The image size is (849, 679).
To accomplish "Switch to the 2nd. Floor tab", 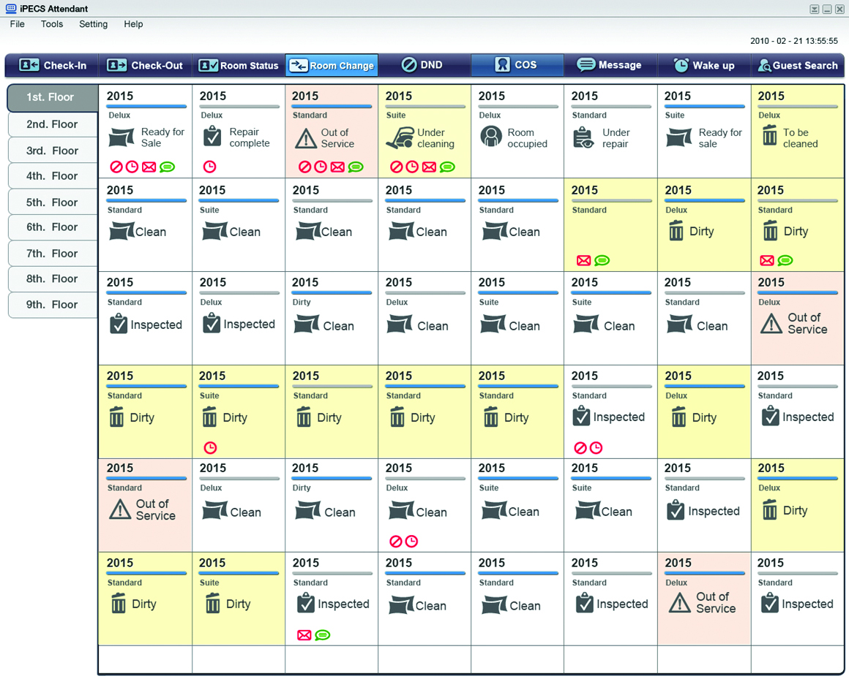I will tap(52, 124).
